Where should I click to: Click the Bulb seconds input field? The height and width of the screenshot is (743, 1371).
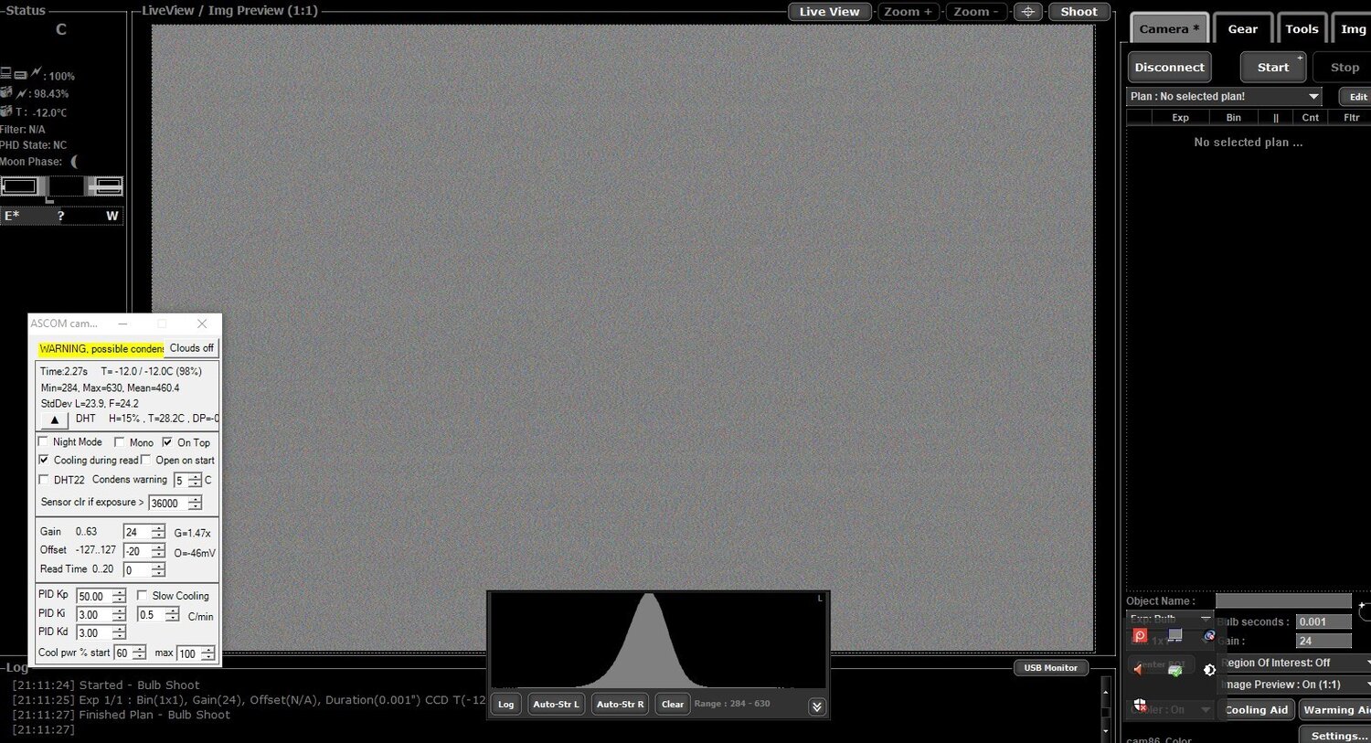point(1323,621)
